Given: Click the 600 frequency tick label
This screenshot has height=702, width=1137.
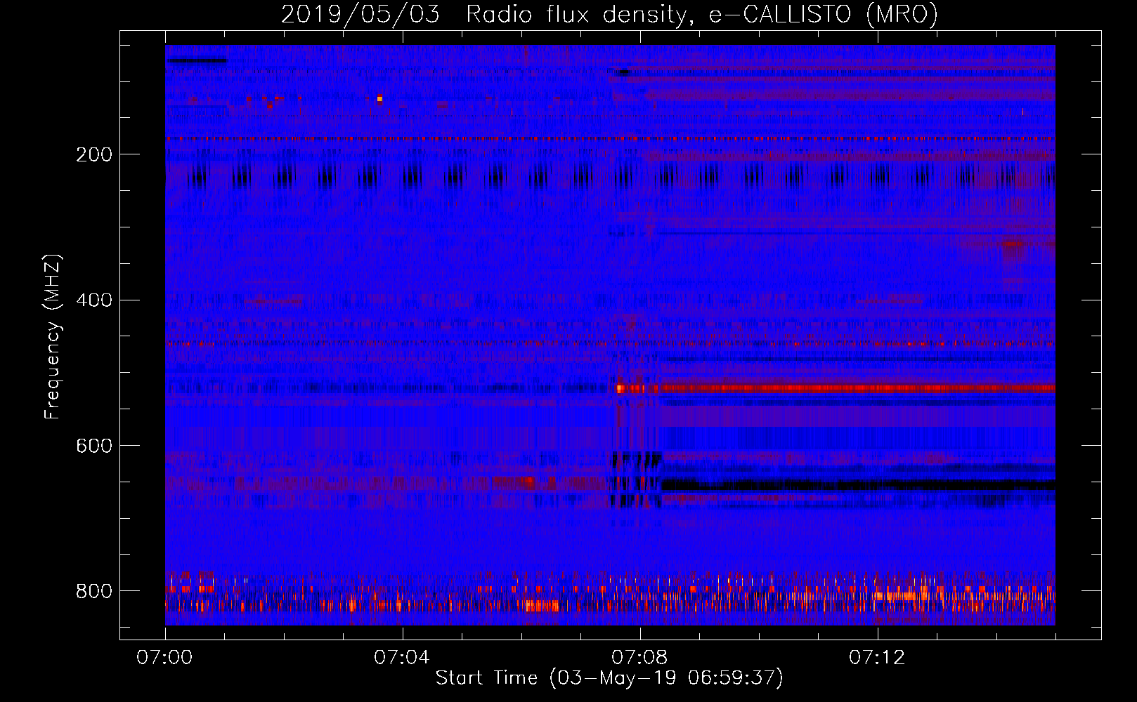Looking at the screenshot, I should [x=94, y=446].
